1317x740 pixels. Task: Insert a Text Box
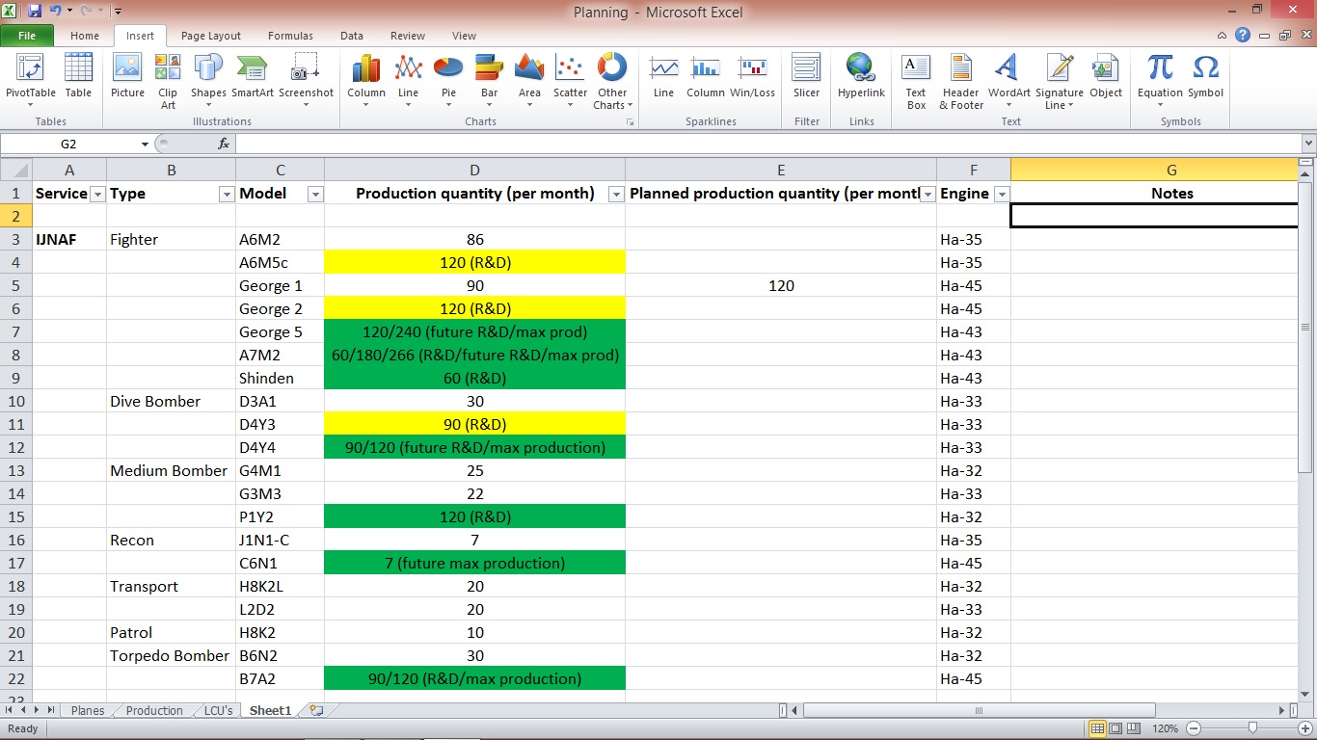[x=916, y=81]
